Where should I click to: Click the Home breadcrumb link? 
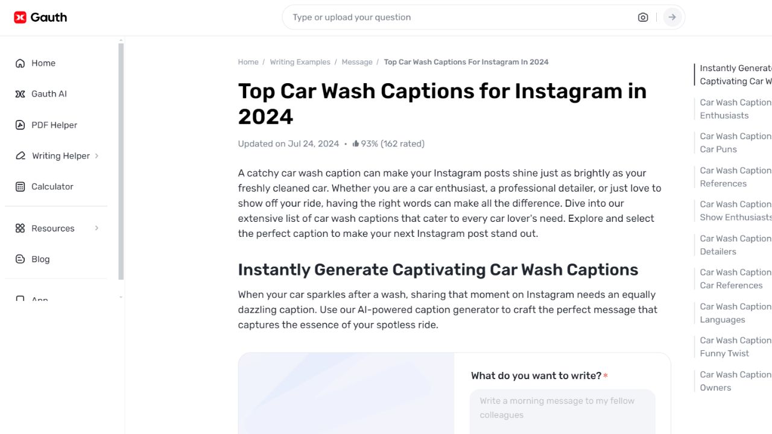[x=248, y=61]
